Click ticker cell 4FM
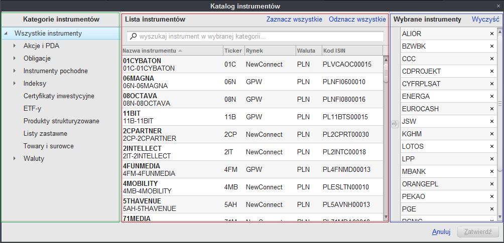The width and height of the screenshot is (504, 243). point(231,169)
